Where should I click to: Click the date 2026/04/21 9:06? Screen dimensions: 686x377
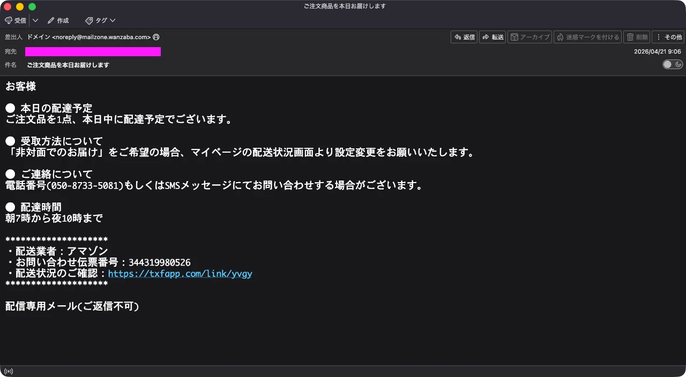657,51
